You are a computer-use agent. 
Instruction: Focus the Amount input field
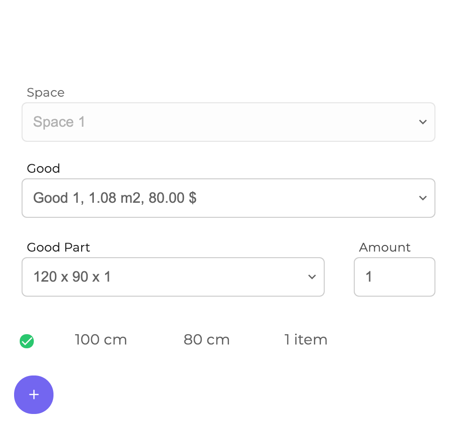(x=394, y=277)
